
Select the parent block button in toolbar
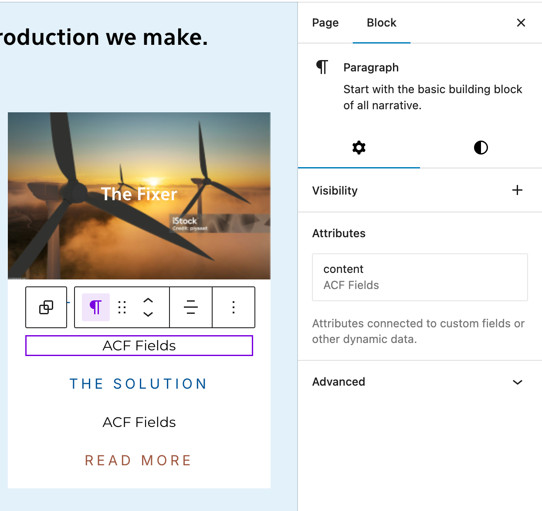46,307
